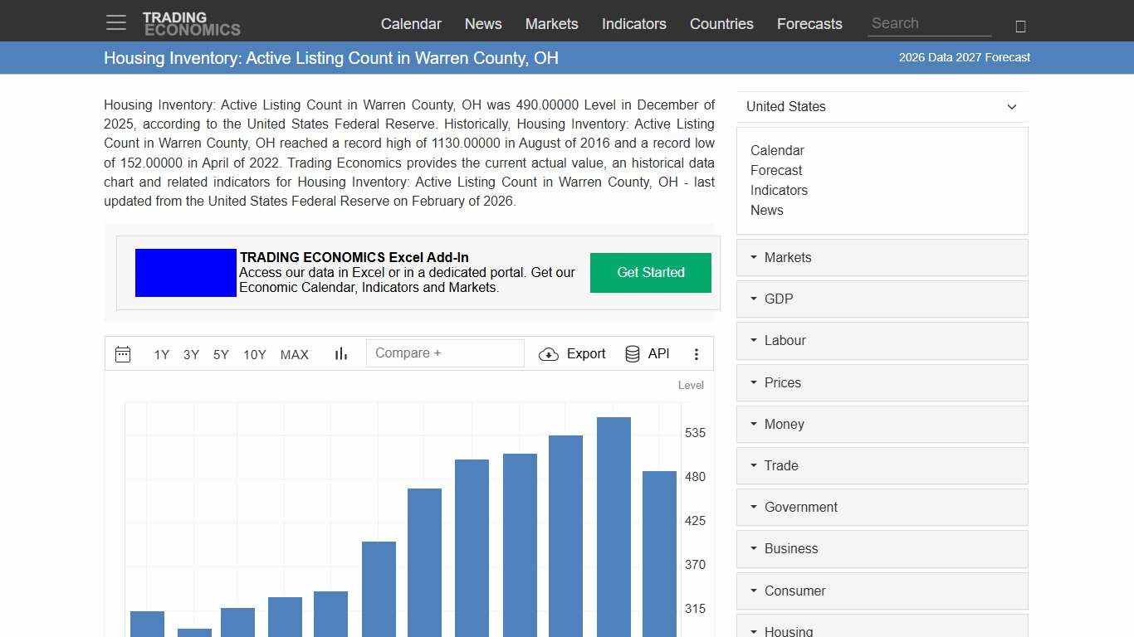This screenshot has height=637, width=1134.
Task: Click inside the Compare + field
Action: 445,353
